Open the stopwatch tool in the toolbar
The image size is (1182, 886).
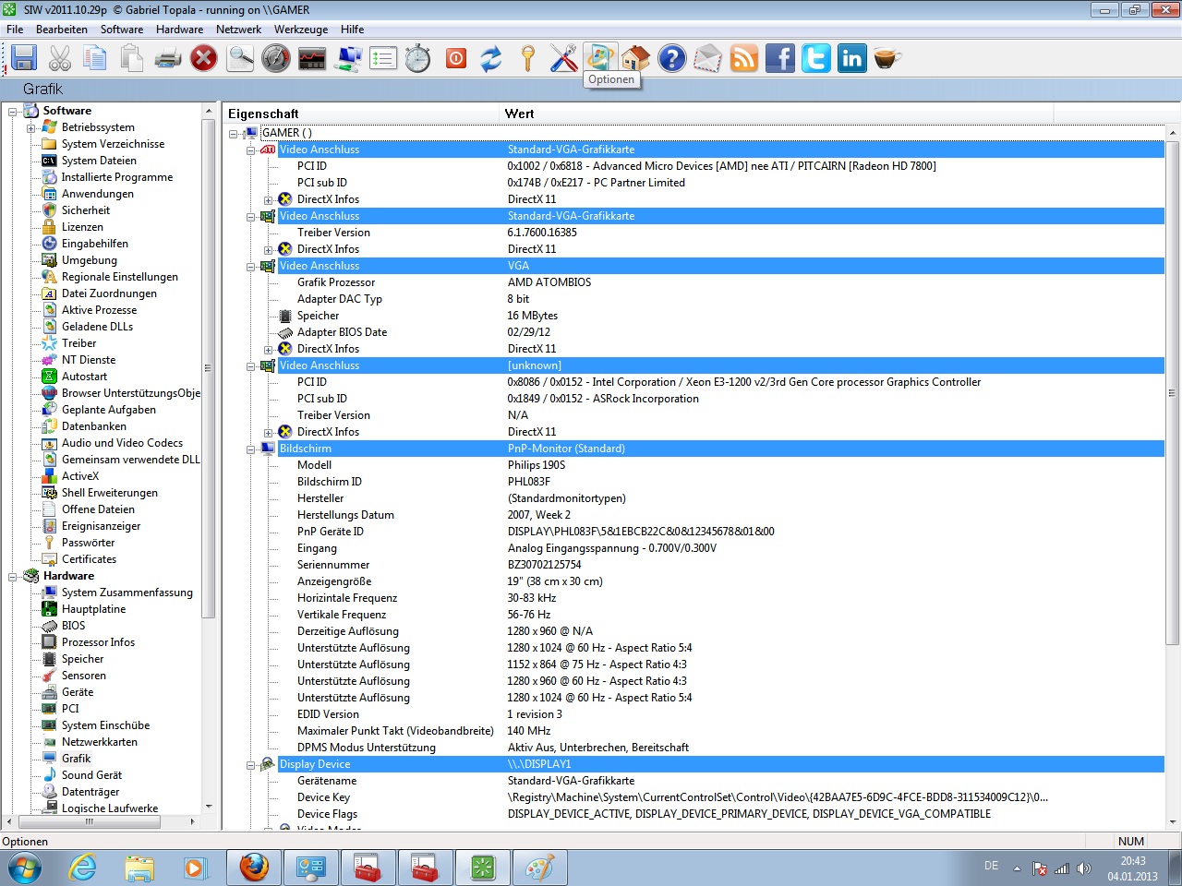(418, 58)
